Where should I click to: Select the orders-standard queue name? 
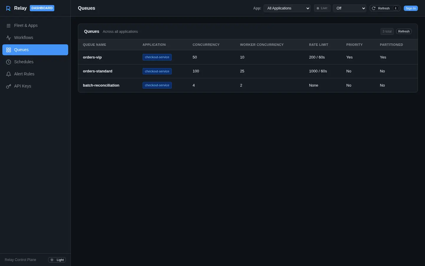pyautogui.click(x=97, y=71)
